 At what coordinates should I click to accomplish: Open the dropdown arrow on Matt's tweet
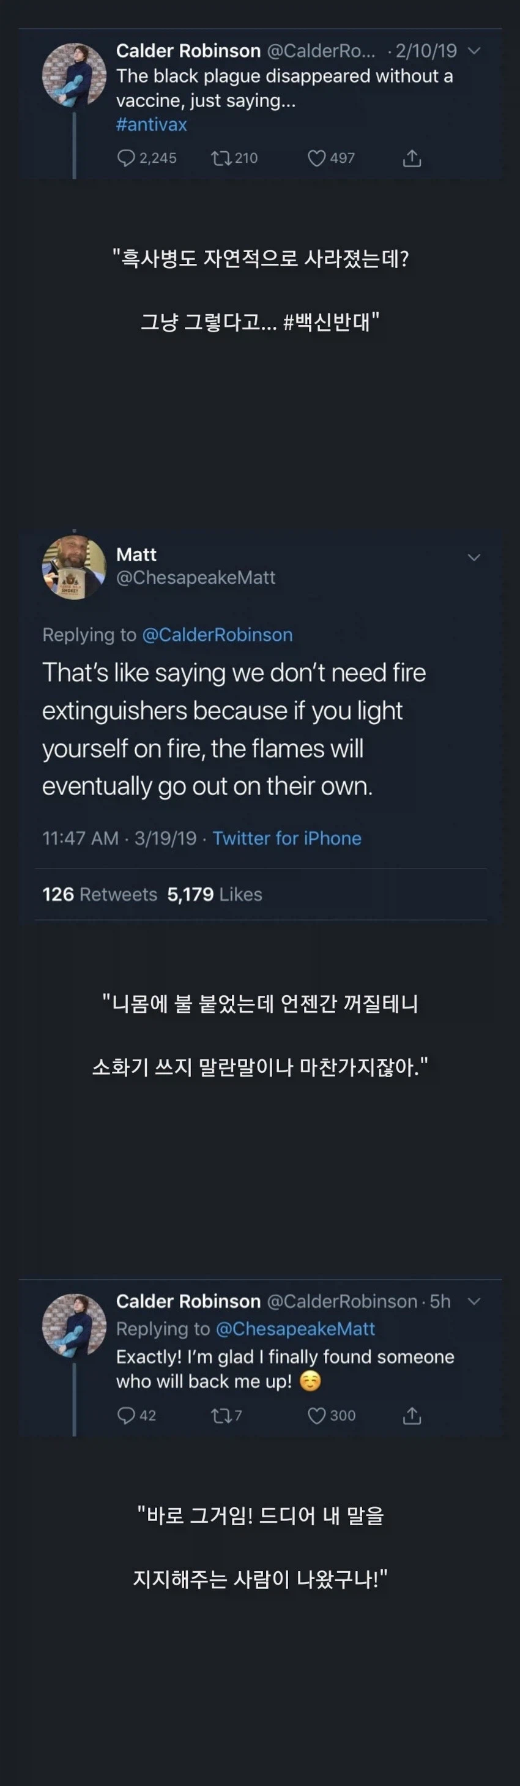pyautogui.click(x=474, y=557)
